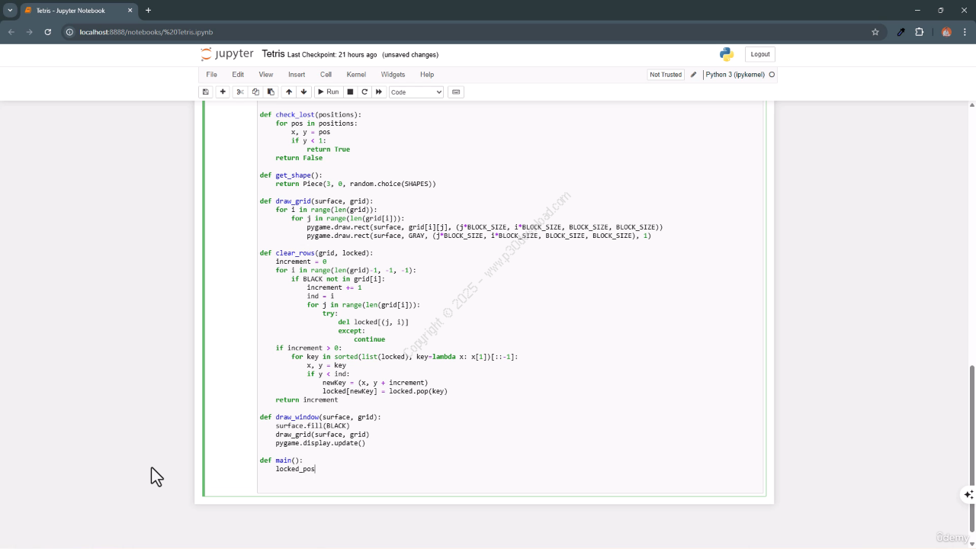This screenshot has height=549, width=976.
Task: Run the current cell
Action: (x=328, y=92)
